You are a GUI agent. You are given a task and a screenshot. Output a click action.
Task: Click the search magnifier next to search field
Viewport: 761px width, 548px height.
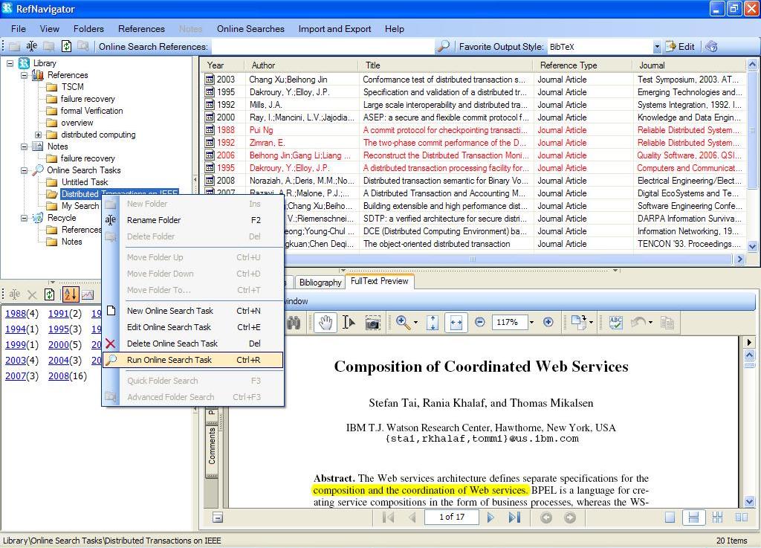pyautogui.click(x=443, y=46)
